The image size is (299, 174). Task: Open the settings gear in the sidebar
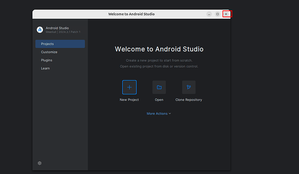point(39,163)
